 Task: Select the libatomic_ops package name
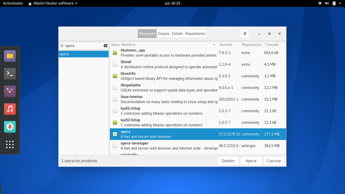133,51
